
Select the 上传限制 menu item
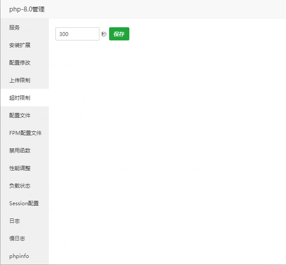pyautogui.click(x=25, y=80)
